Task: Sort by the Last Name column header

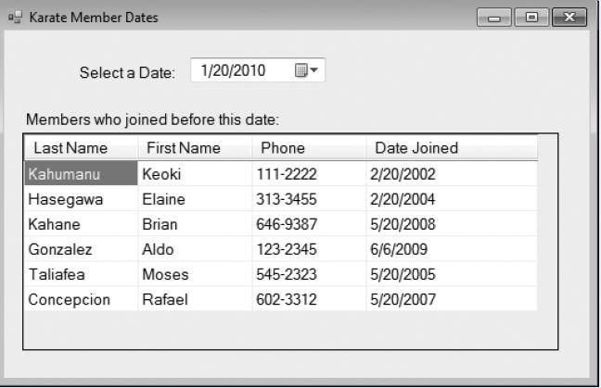Action: 81,148
